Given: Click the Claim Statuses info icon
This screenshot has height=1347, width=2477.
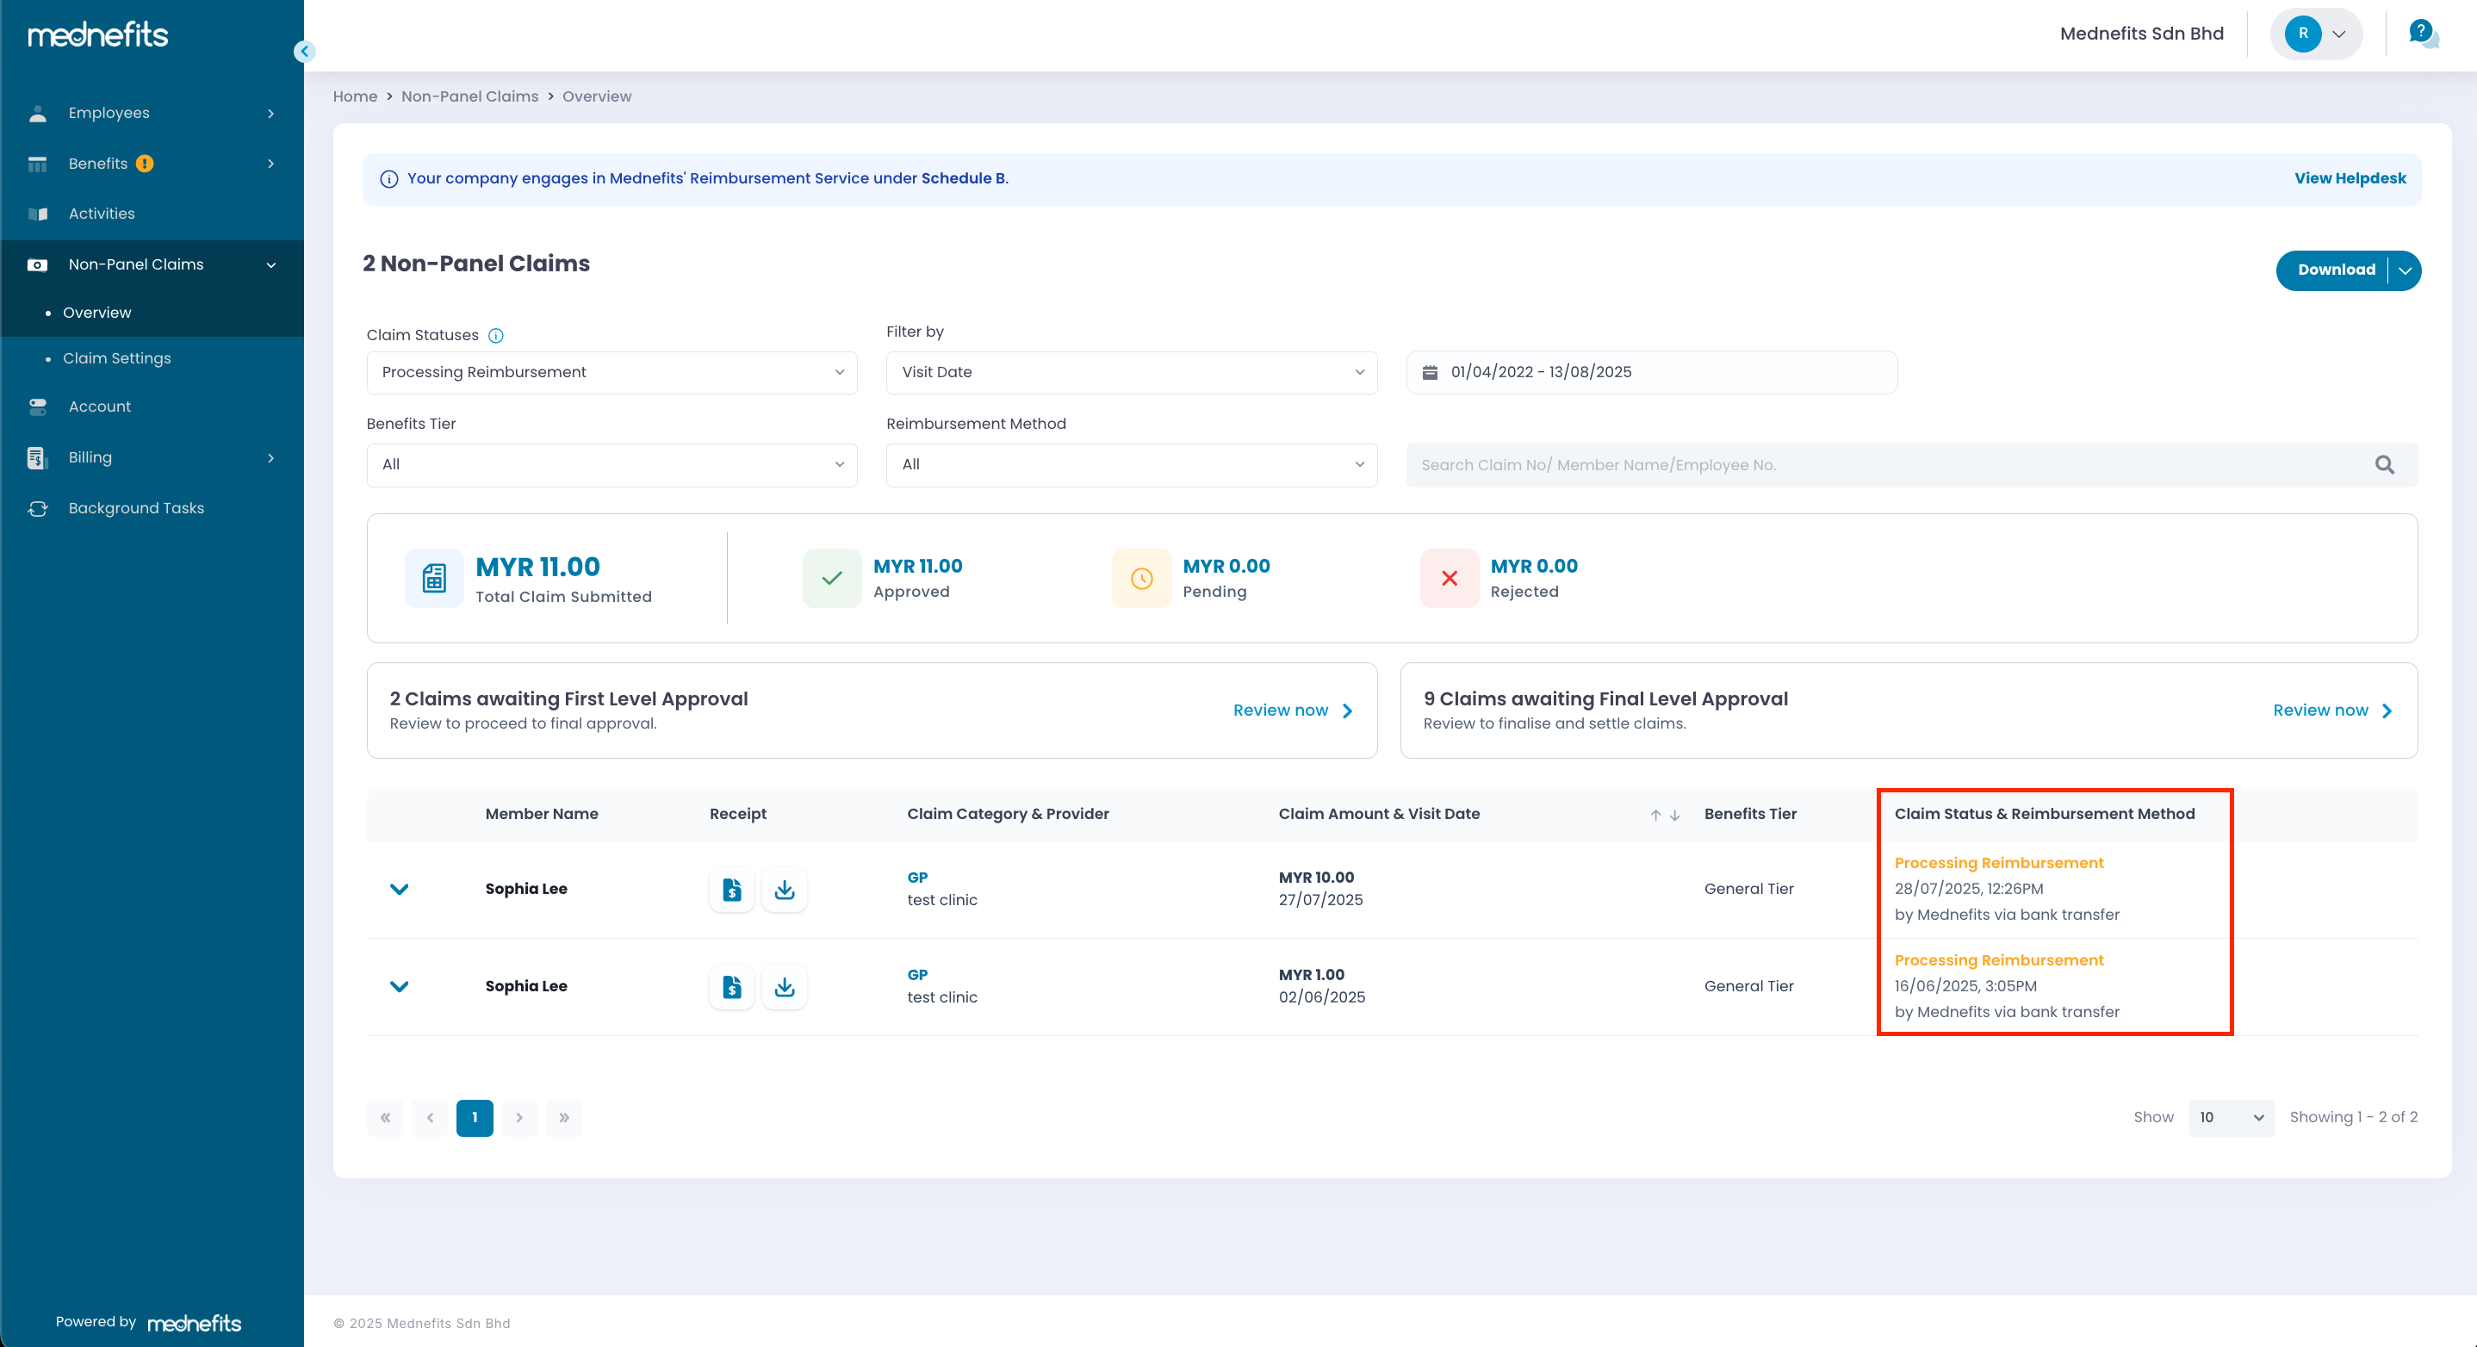Looking at the screenshot, I should 496,336.
